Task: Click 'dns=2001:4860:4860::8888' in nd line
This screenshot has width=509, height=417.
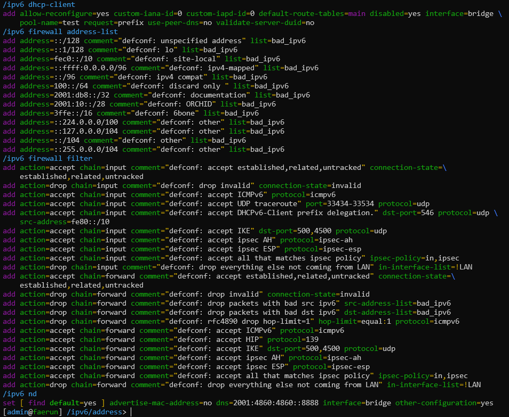Action: (267, 403)
